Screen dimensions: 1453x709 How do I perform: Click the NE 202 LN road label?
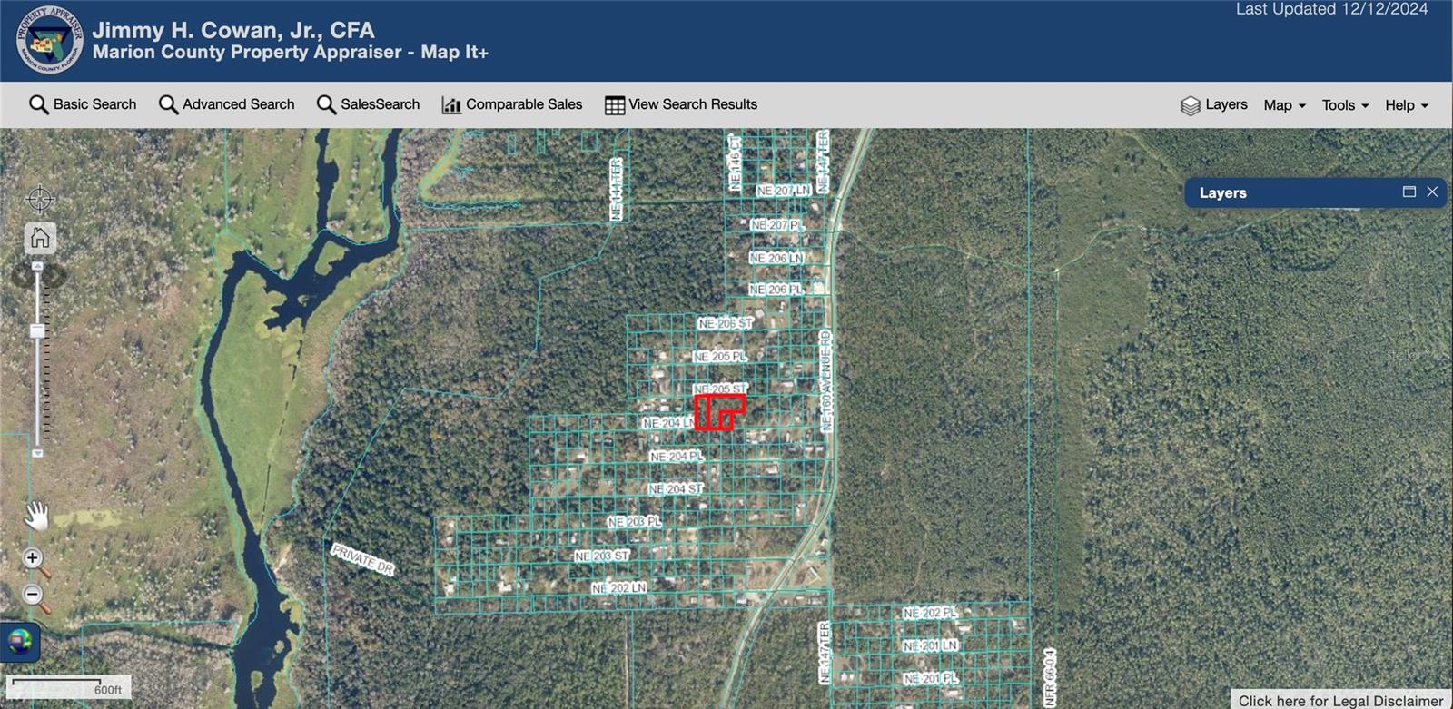point(618,588)
